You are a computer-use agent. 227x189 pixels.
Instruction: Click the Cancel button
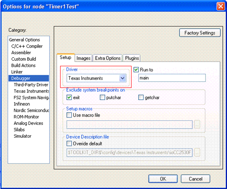pyautogui.click(x=196, y=179)
